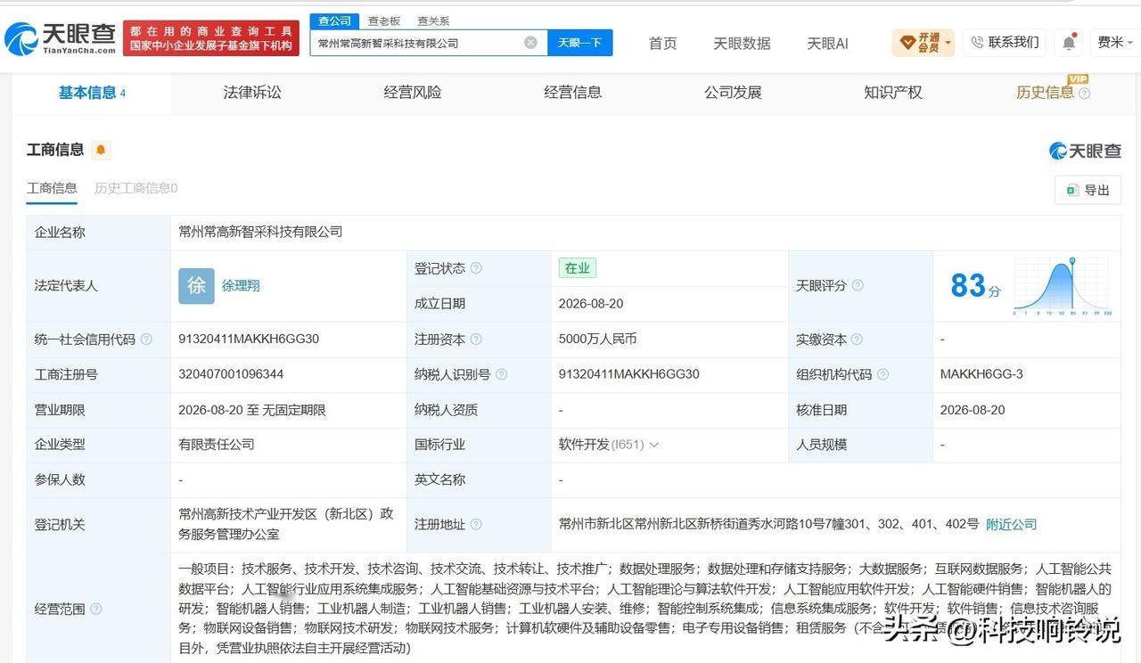Open the 历史信息 VIP tab
This screenshot has height=663, width=1141.
pyautogui.click(x=1046, y=93)
